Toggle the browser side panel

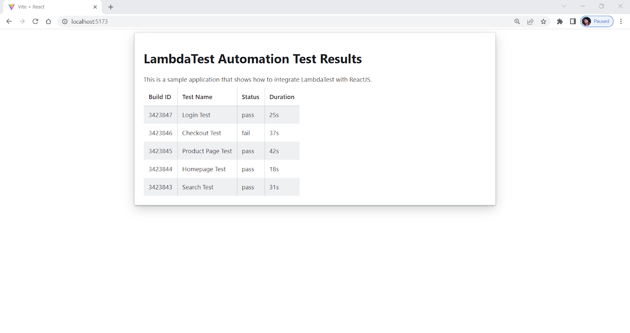coord(573,22)
